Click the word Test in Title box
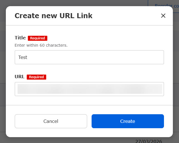This screenshot has width=179, height=143. 23,57
